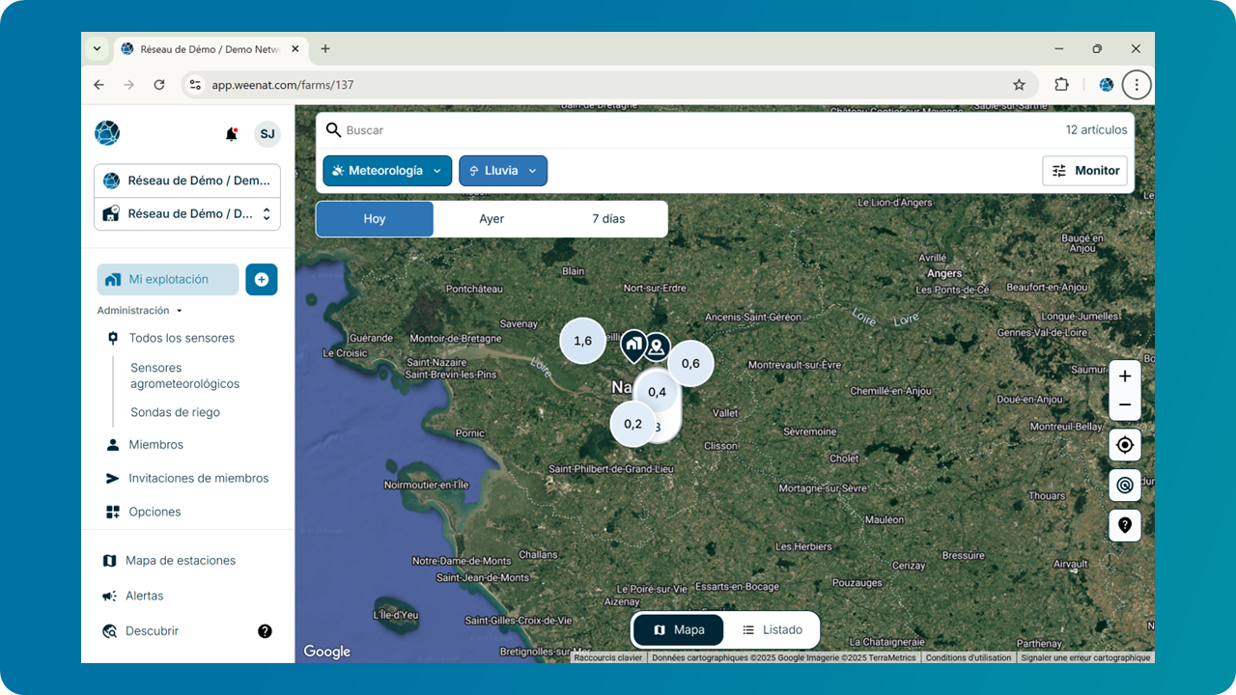The height and width of the screenshot is (695, 1236).
Task: Toggle the radar target layer icon
Action: (1125, 486)
